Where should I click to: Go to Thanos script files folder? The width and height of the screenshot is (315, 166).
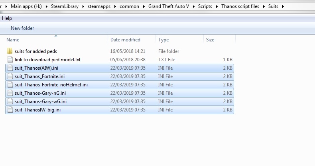point(240,6)
